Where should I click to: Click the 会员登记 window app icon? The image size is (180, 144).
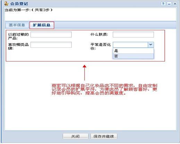6,4
